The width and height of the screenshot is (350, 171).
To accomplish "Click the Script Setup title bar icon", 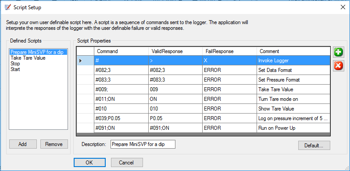I will click(7, 7).
